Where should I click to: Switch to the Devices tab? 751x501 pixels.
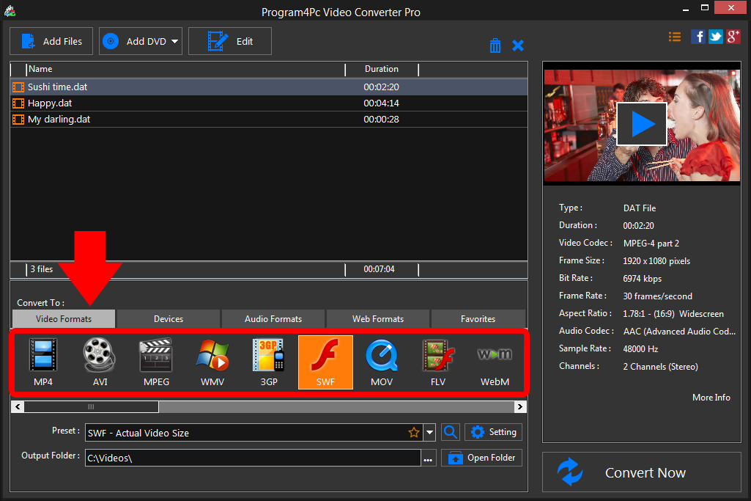169,319
